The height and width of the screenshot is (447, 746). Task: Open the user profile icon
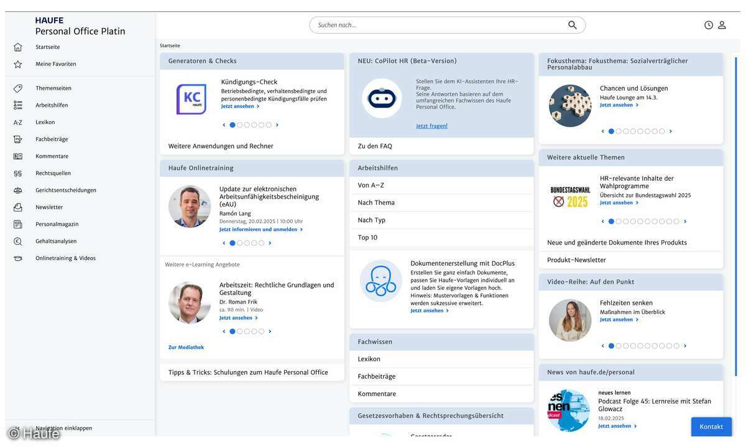(722, 25)
